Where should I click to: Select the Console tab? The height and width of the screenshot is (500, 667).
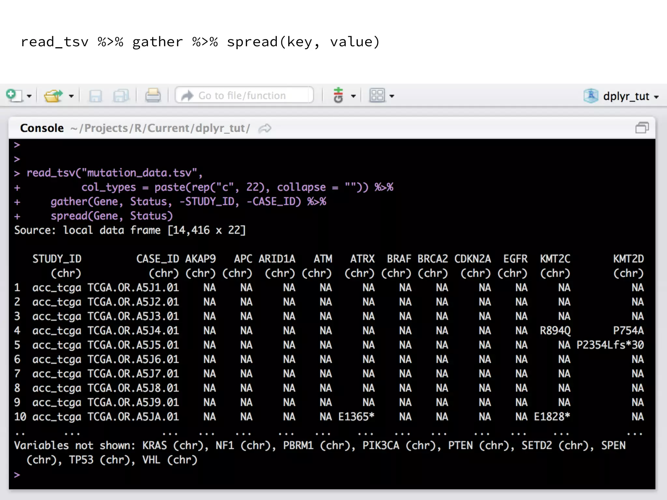point(42,128)
